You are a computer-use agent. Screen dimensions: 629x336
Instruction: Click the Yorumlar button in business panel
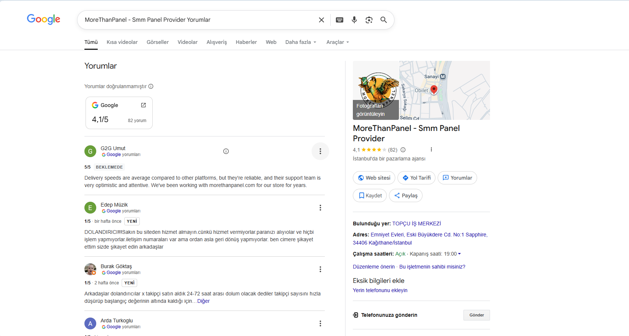(x=457, y=178)
